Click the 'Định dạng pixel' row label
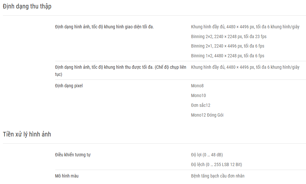The width and height of the screenshot is (306, 184). click(x=69, y=86)
